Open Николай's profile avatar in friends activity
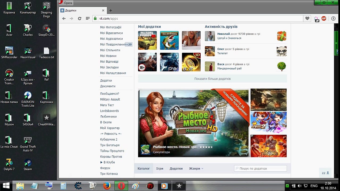The width and height of the screenshot is (340, 191). (x=210, y=36)
